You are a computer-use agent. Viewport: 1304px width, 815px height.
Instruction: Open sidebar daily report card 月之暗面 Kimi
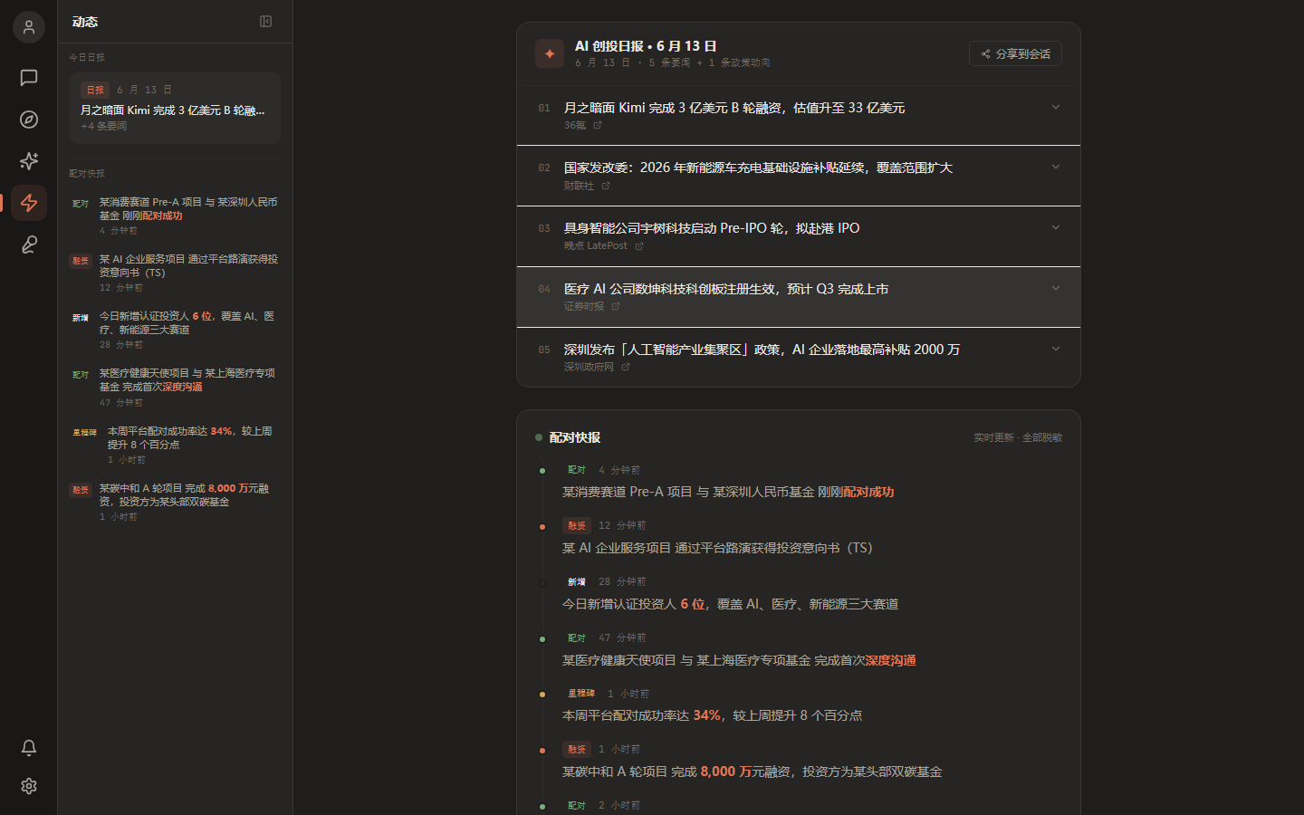click(175, 108)
